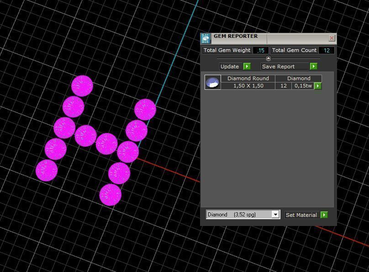Image resolution: width=369 pixels, height=272 pixels.
Task: Open the Diamond (3,52 spg) material dropdown
Action: [275, 214]
